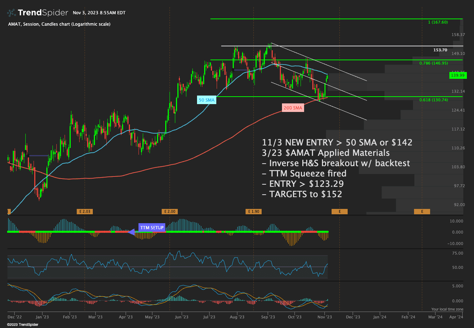Click the AMAT, Session, Candles chart title

(x=59, y=24)
